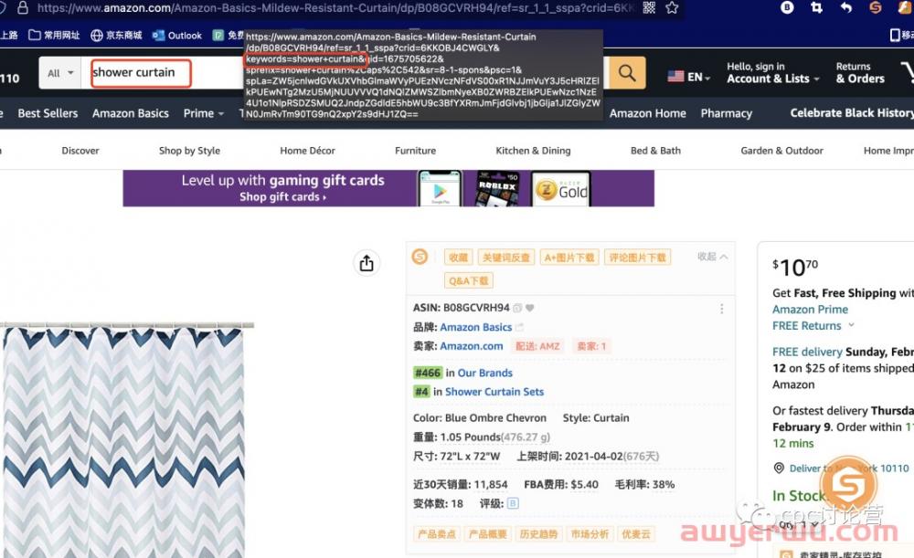The image size is (914, 558).
Task: Select Bed & Bath tab
Action: point(655,151)
